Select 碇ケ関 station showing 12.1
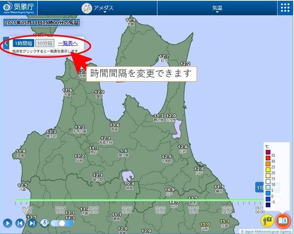Image resolution: width=294 pixels, height=234 pixels. coord(98,177)
